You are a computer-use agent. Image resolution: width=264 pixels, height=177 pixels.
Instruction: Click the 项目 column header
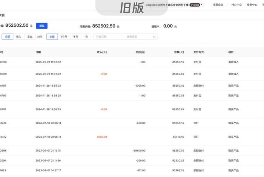point(231,52)
